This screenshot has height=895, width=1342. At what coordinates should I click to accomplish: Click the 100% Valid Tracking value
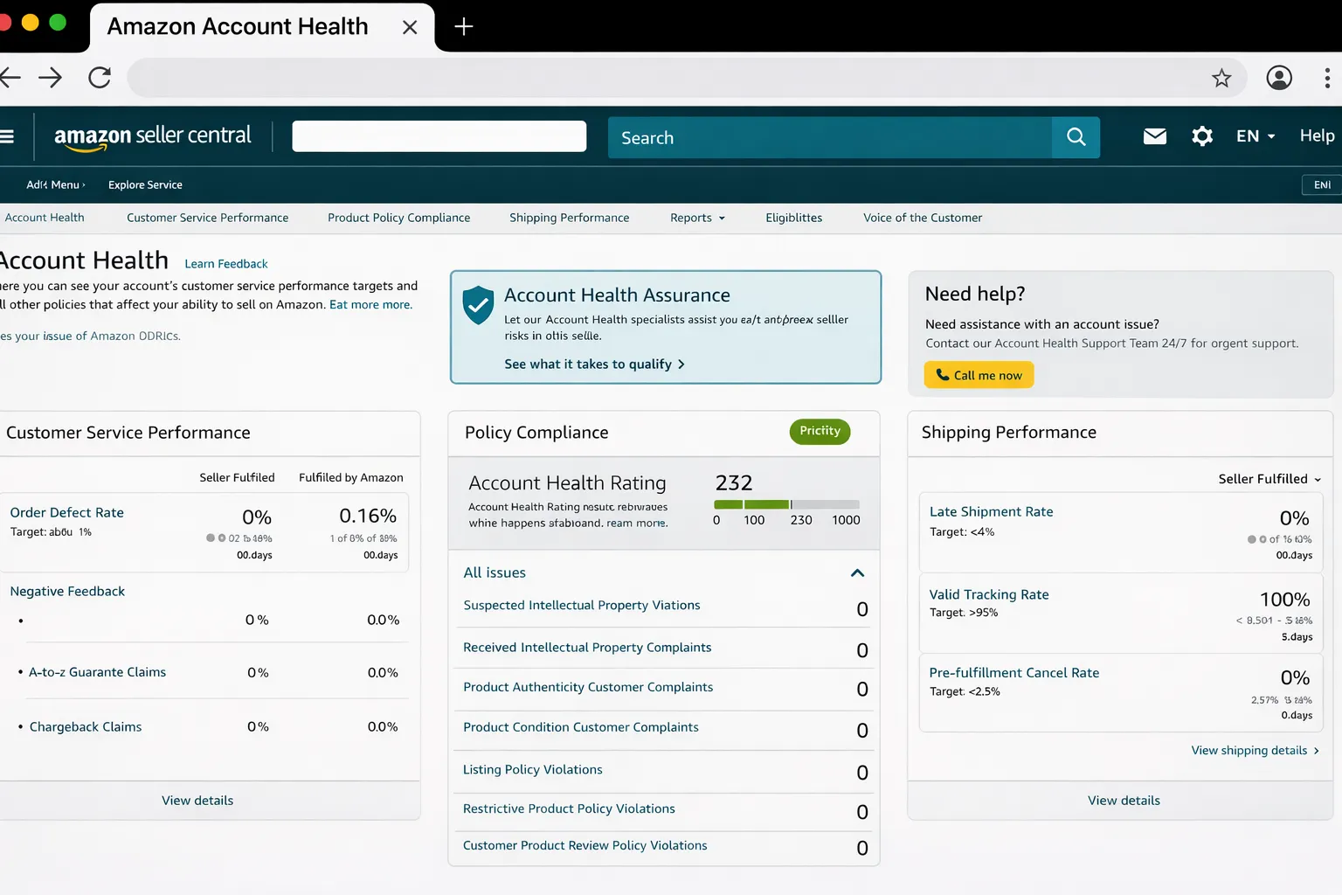[1284, 600]
